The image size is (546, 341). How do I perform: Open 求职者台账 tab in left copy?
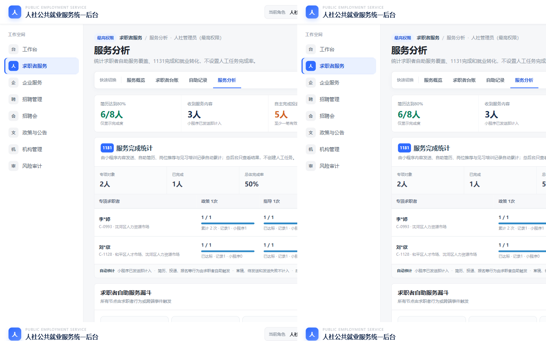(167, 80)
